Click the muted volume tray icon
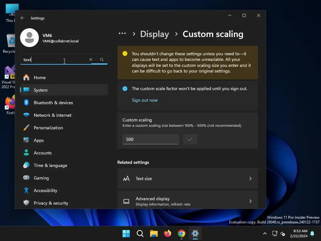The height and width of the screenshot is (241, 321). pyautogui.click(x=283, y=233)
